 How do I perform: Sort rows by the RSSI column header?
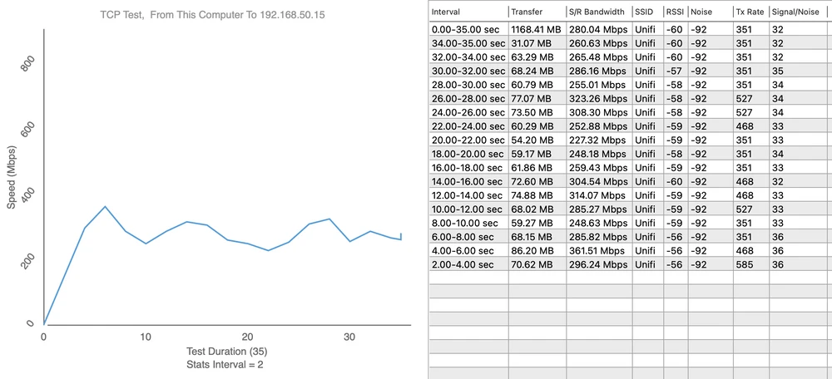point(675,12)
